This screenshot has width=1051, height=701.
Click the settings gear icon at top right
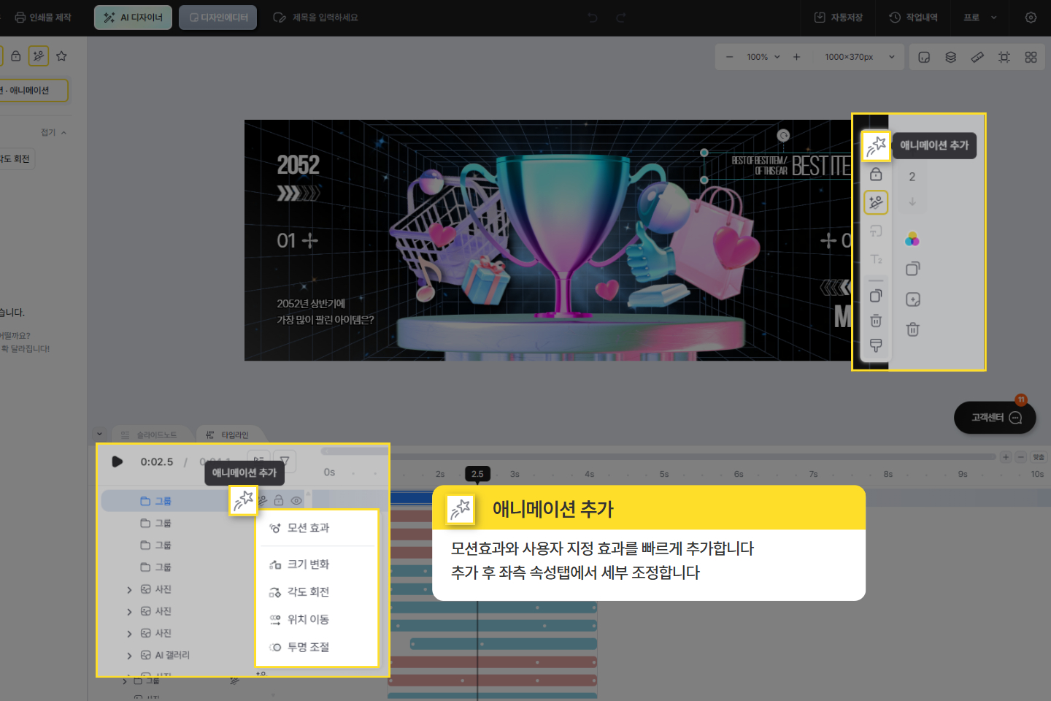1031,18
